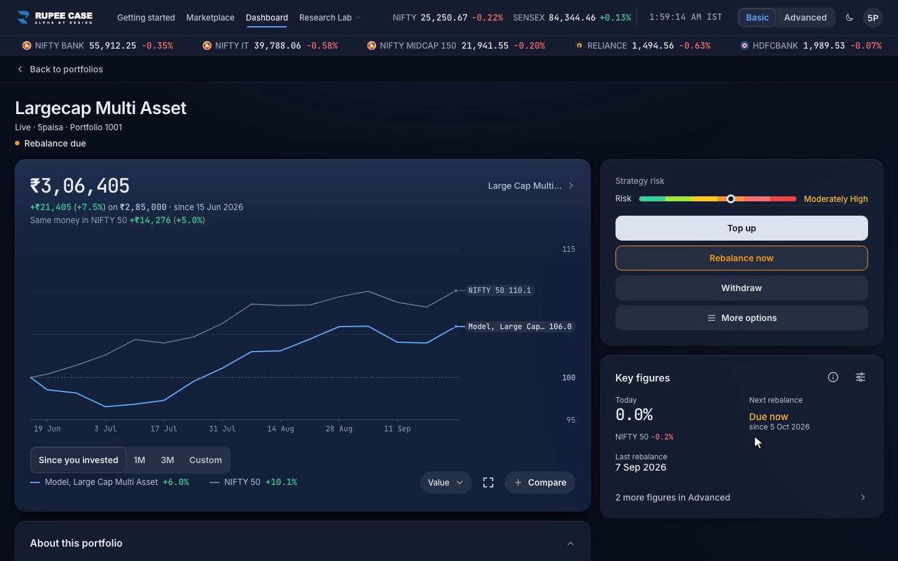
Task: Click the Withdraw button
Action: (x=741, y=288)
